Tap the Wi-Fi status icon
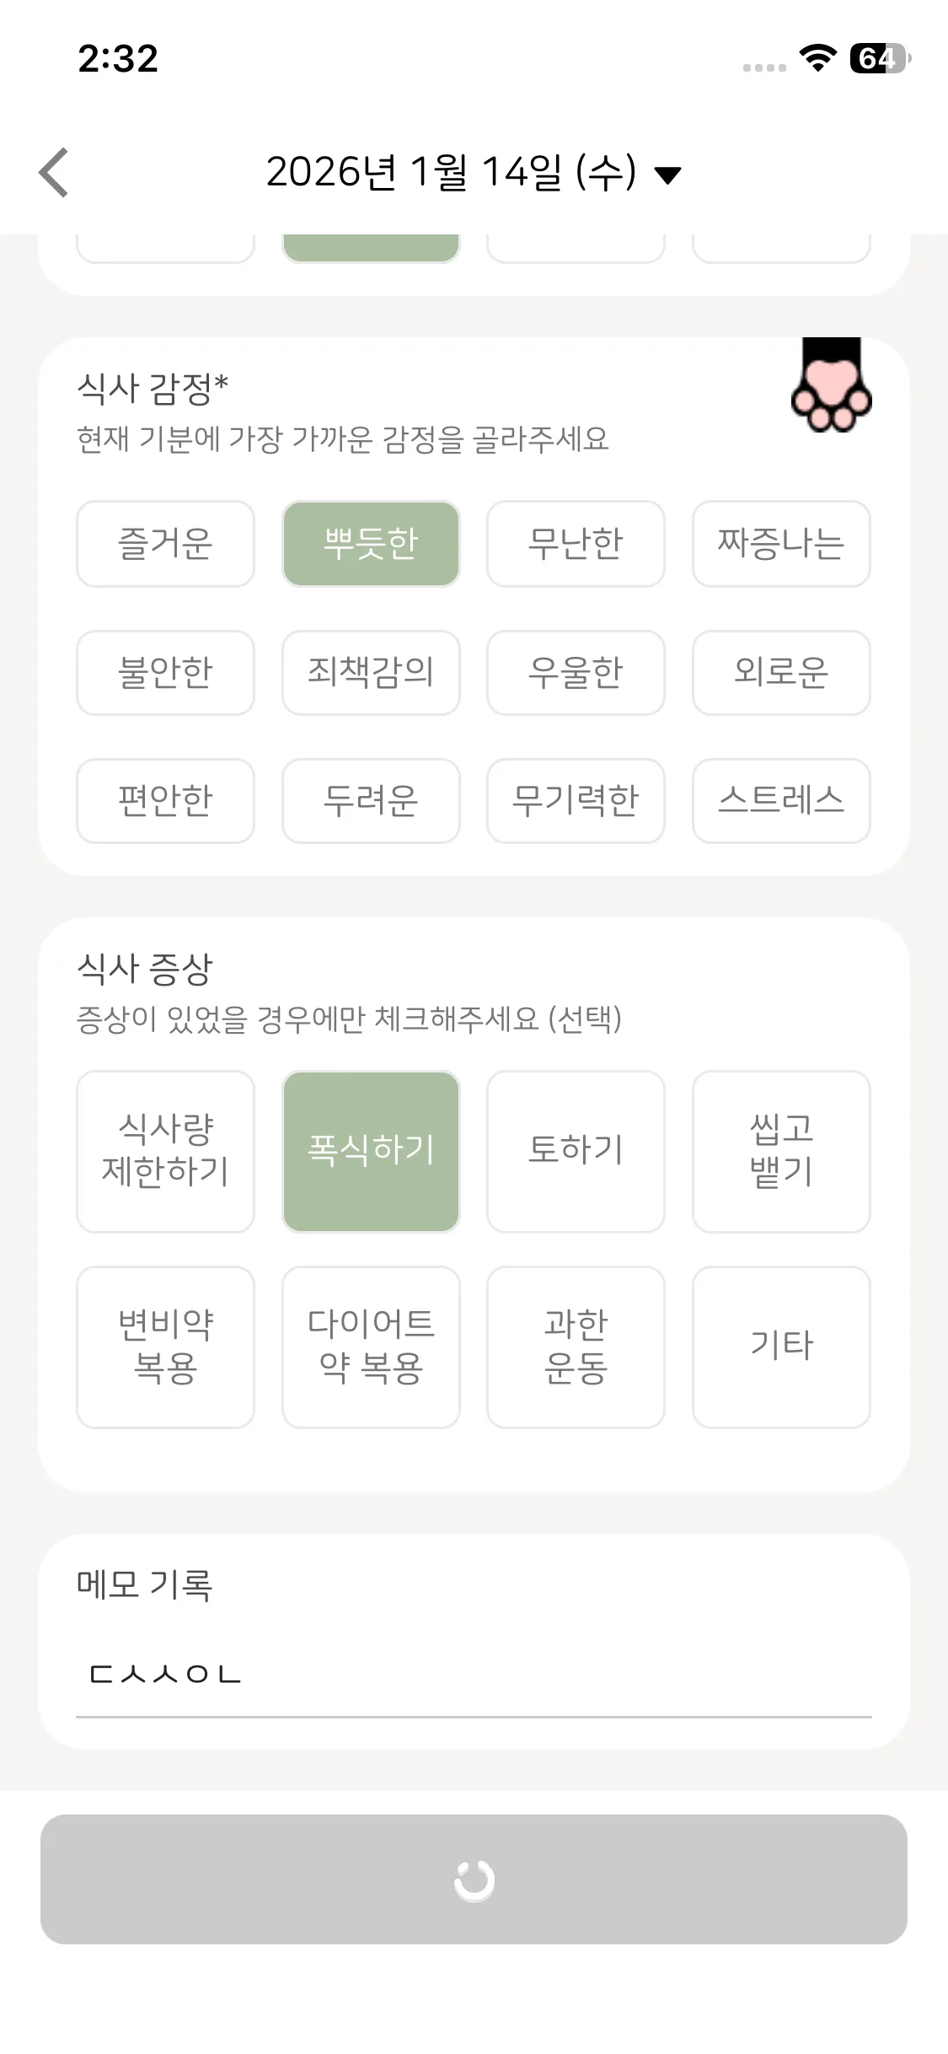This screenshot has height=2054, width=948. [817, 58]
